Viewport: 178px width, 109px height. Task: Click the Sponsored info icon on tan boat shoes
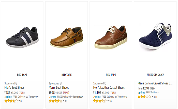pos(61,83)
